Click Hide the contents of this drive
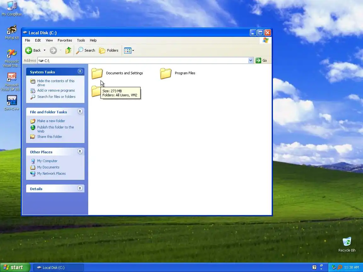 tap(56, 83)
